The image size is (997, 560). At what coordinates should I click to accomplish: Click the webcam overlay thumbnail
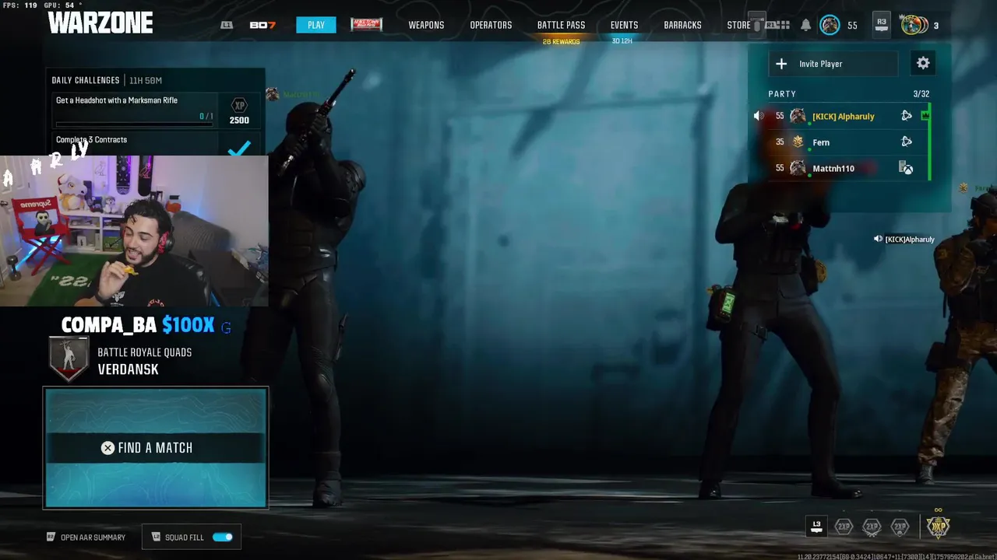(134, 231)
